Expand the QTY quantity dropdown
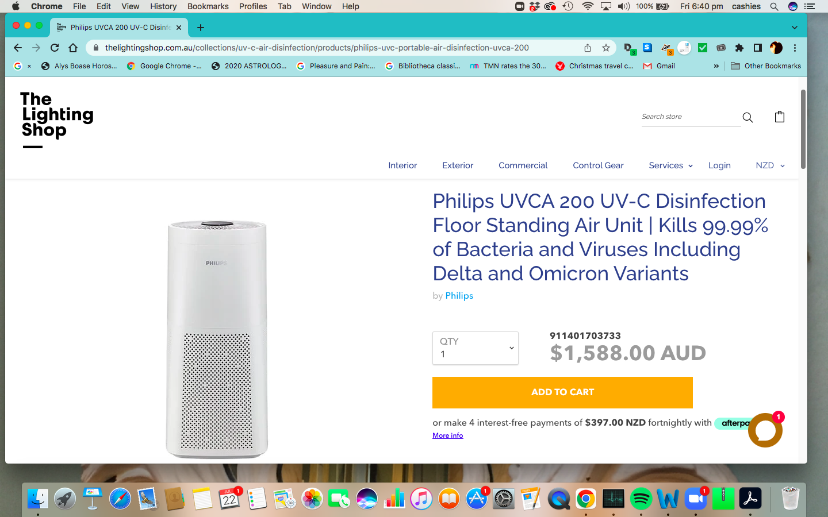Image resolution: width=828 pixels, height=517 pixels. coord(476,348)
